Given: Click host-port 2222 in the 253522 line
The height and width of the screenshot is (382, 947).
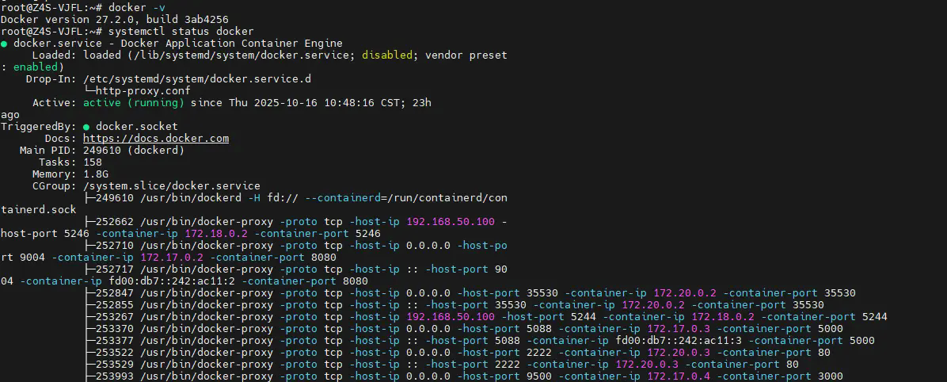Looking at the screenshot, I should click(x=538, y=353).
